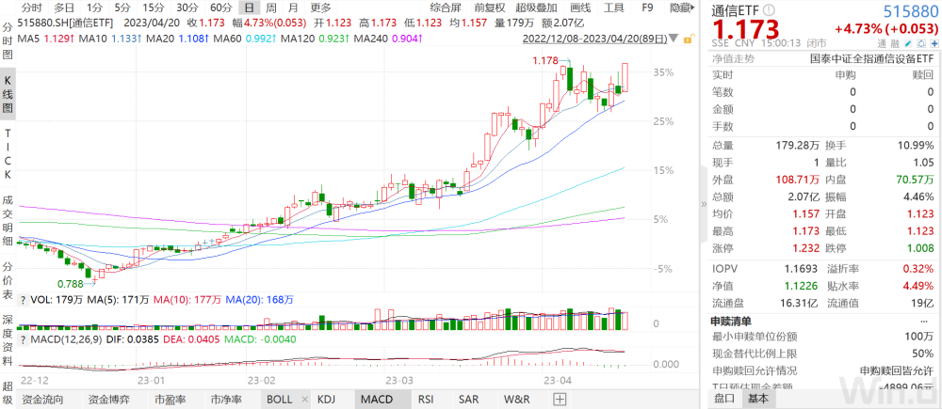Open the ETF info circle icon beside 通信ETF

(770, 11)
